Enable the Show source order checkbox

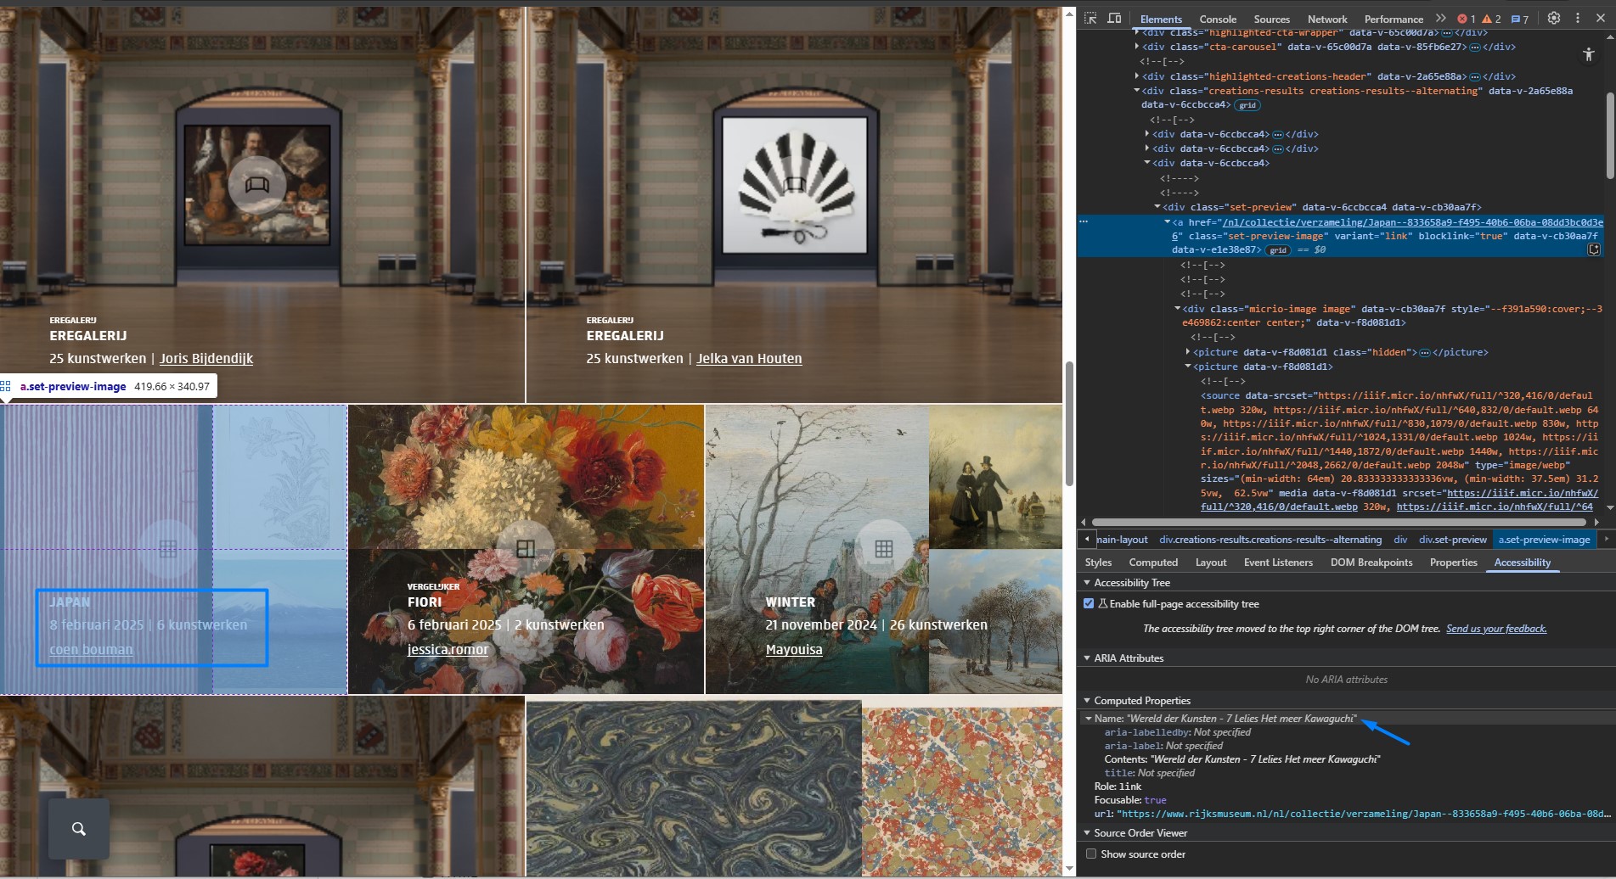click(x=1091, y=854)
